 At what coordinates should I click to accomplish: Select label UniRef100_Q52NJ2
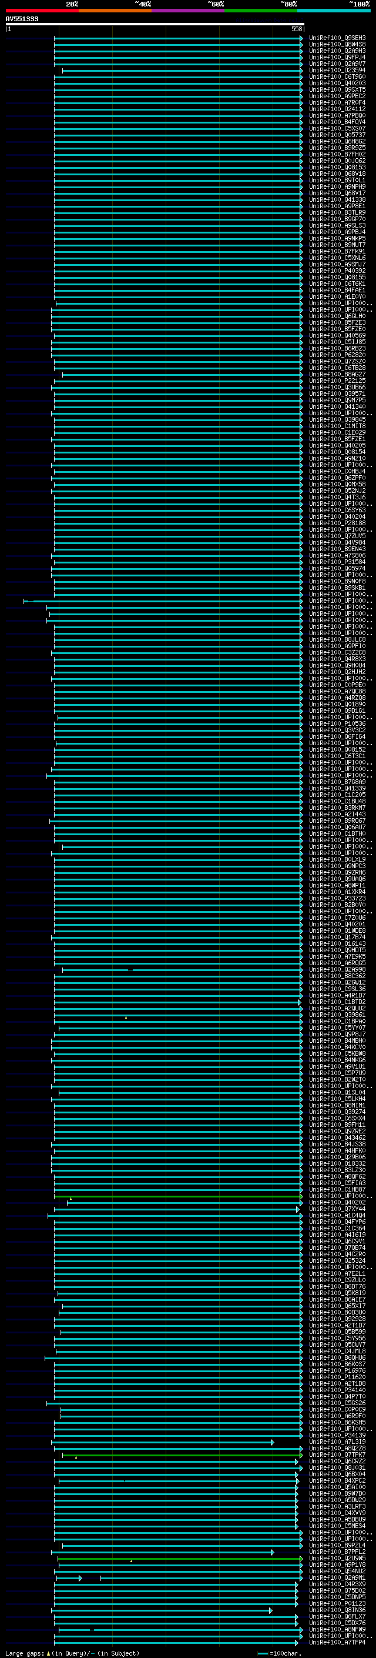(337, 491)
